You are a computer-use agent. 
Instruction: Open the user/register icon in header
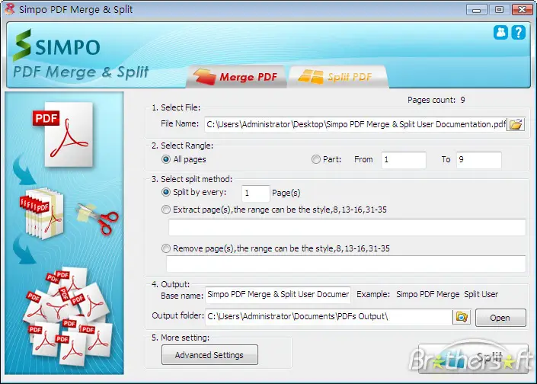500,33
